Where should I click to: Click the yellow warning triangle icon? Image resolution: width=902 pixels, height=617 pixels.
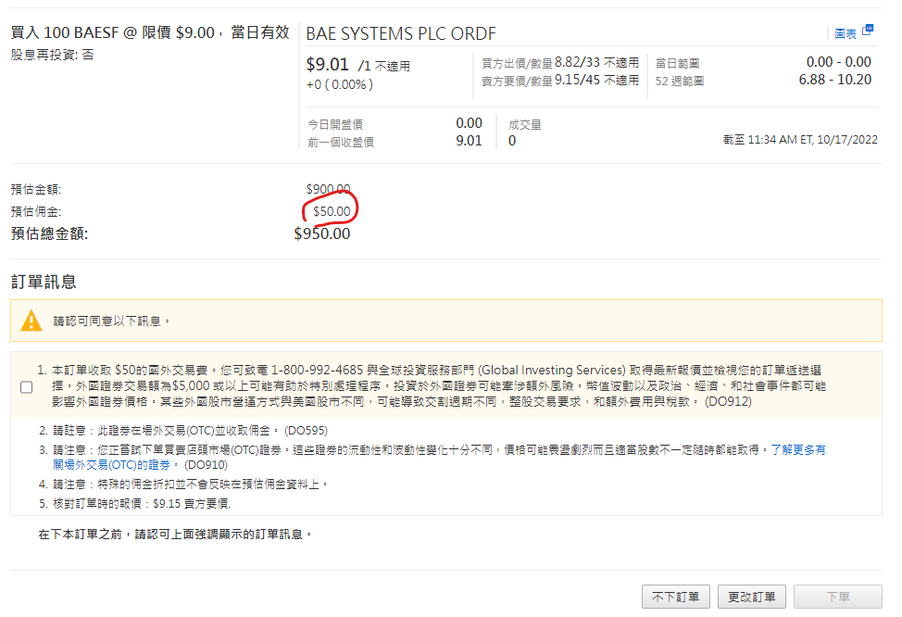(31, 321)
